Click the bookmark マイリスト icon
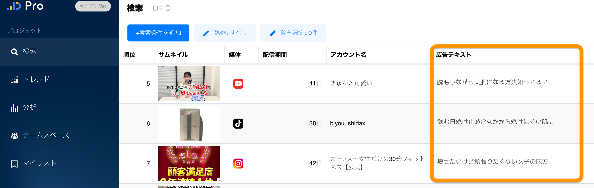The width and height of the screenshot is (594, 188). point(14,164)
